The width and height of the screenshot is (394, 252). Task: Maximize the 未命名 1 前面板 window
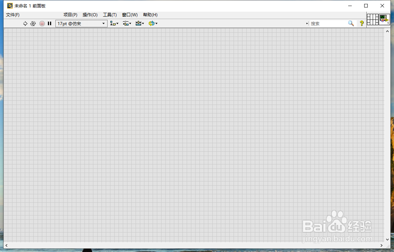click(x=366, y=6)
